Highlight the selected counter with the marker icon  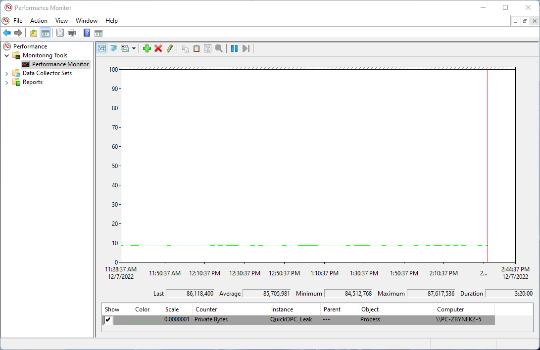point(170,48)
